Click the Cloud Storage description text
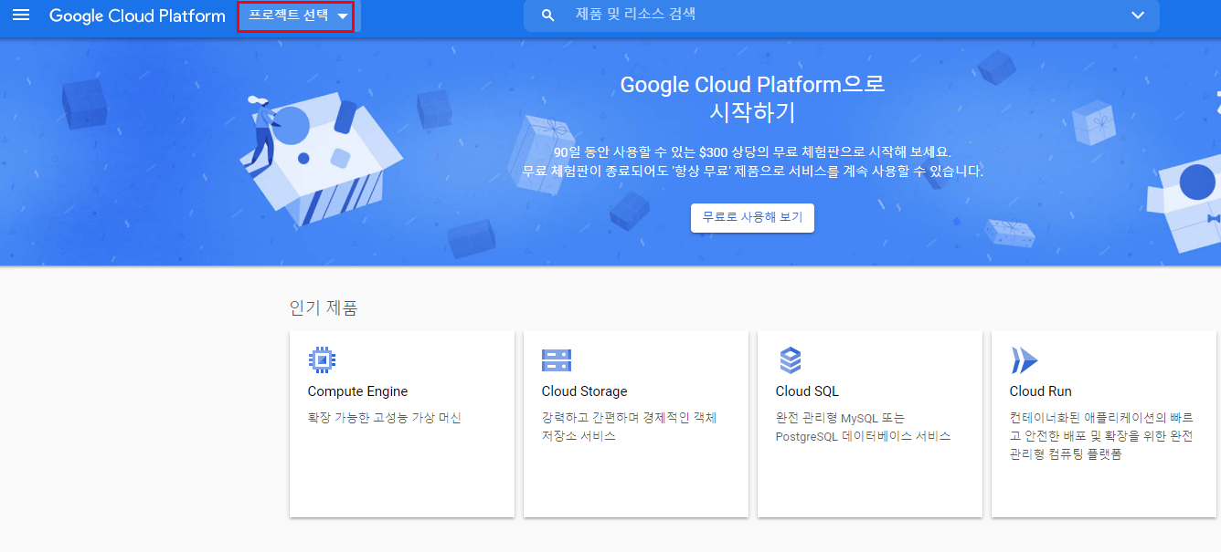Screen dimensions: 1221x552 pyautogui.click(x=630, y=427)
